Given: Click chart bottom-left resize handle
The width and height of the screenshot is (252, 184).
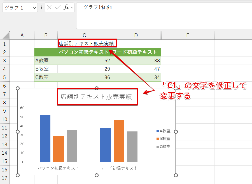Looking at the screenshot, I should pyautogui.click(x=18, y=175).
